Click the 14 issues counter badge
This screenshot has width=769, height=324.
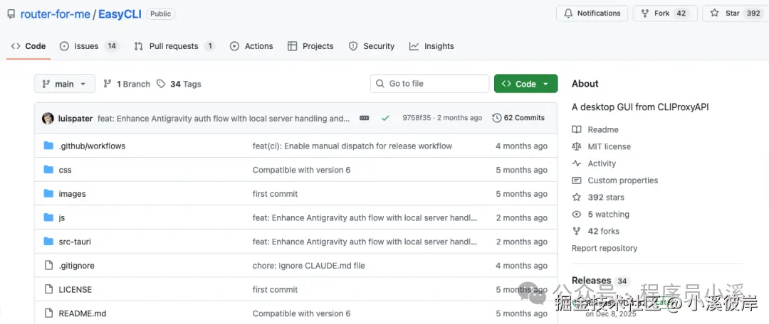pos(112,46)
